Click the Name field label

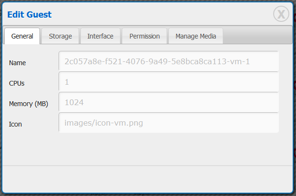pos(18,63)
